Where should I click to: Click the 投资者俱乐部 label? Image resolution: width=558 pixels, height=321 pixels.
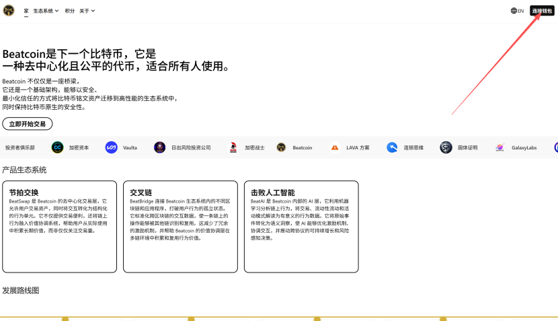(x=20, y=147)
